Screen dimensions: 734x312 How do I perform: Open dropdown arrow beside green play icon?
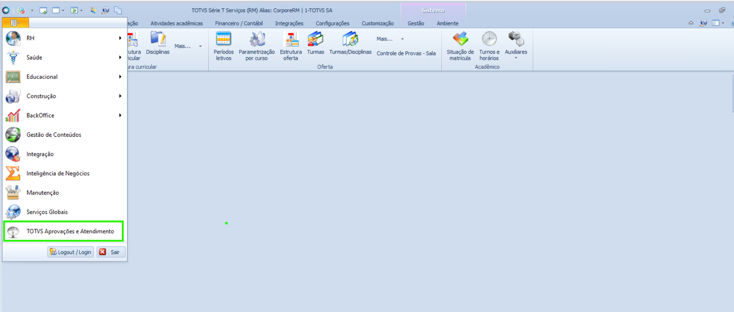point(81,10)
